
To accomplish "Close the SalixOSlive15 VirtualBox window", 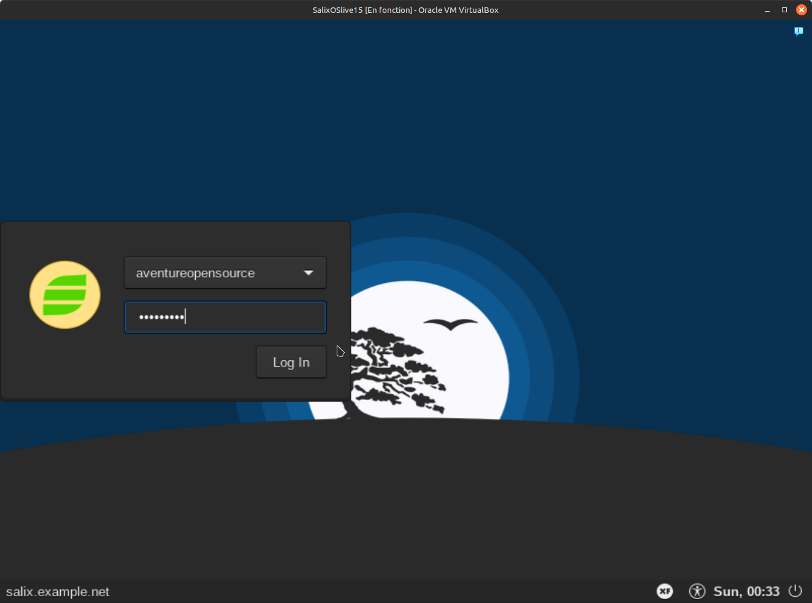I will point(802,10).
